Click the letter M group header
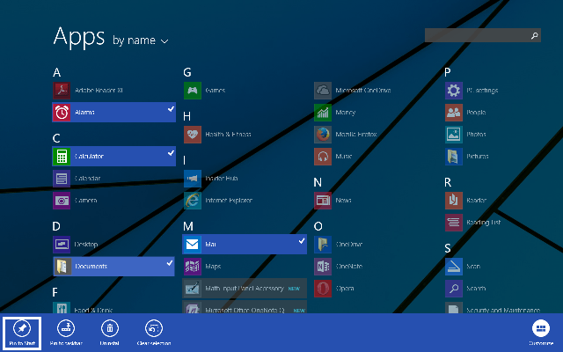This screenshot has width=563, height=352. pos(188,226)
